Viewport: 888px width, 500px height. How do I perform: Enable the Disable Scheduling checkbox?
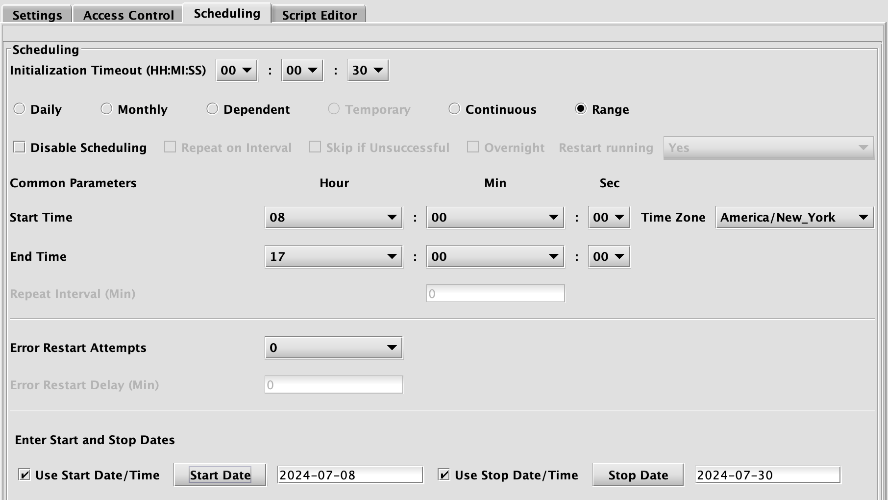(20, 147)
